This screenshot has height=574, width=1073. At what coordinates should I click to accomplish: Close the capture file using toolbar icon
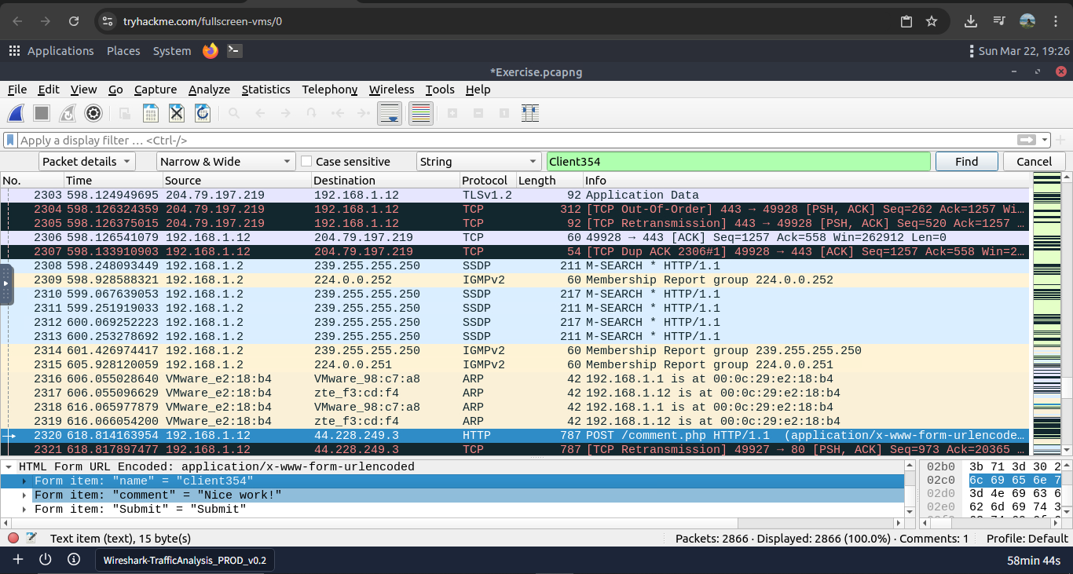pos(177,113)
